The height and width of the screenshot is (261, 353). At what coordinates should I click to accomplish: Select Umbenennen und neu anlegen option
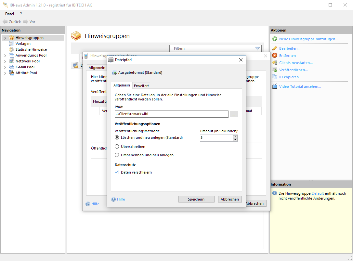pyautogui.click(x=117, y=155)
